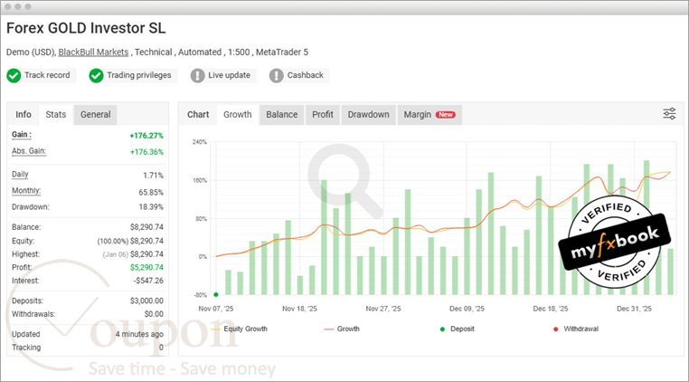Click the +176.36% absolute gain value
The image size is (689, 382).
coord(146,152)
